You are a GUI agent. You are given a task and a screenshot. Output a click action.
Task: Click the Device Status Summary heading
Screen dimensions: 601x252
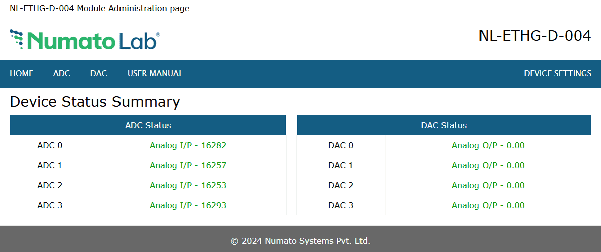click(95, 102)
